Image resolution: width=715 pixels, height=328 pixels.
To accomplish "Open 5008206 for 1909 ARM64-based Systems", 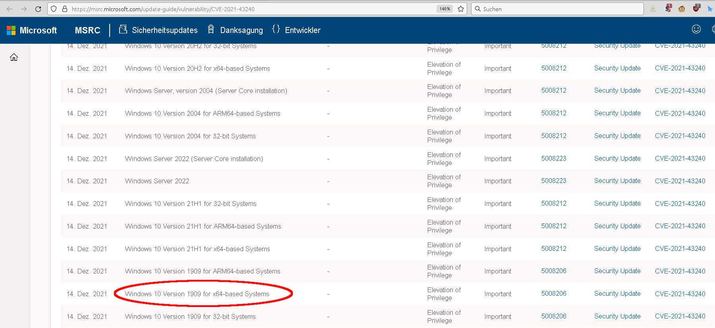I will pyautogui.click(x=554, y=271).
